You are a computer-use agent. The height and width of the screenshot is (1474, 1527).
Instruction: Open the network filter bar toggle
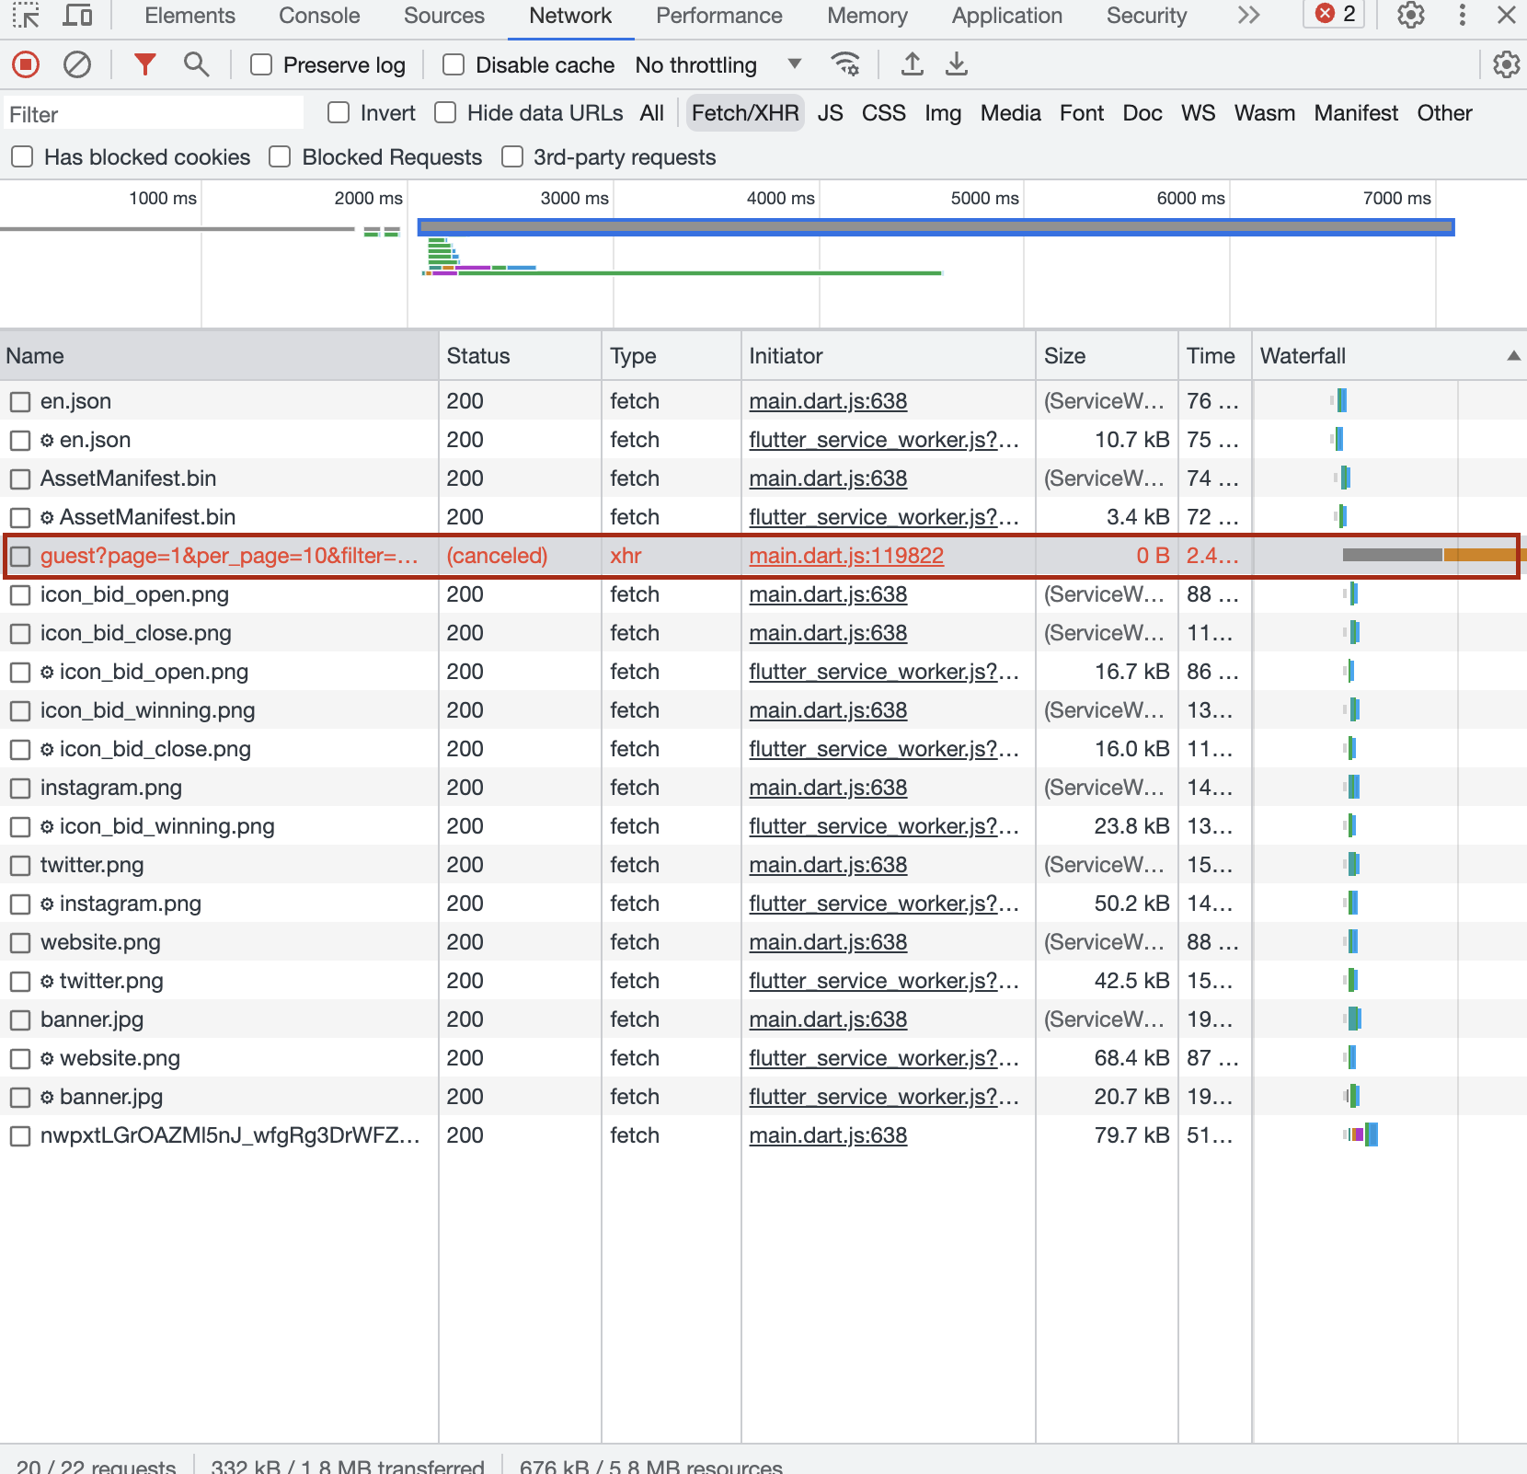tap(144, 64)
